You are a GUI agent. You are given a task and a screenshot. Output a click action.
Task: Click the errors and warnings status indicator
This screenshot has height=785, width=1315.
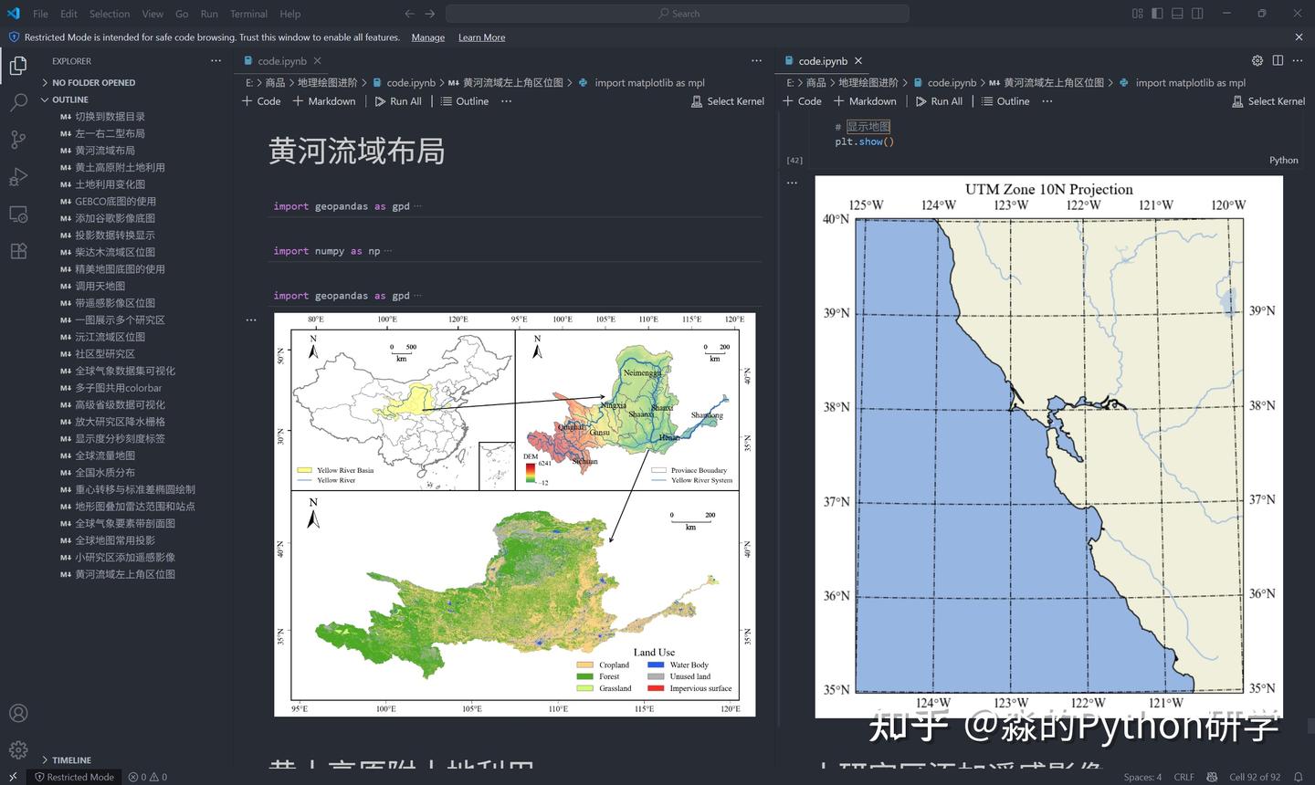(x=148, y=777)
